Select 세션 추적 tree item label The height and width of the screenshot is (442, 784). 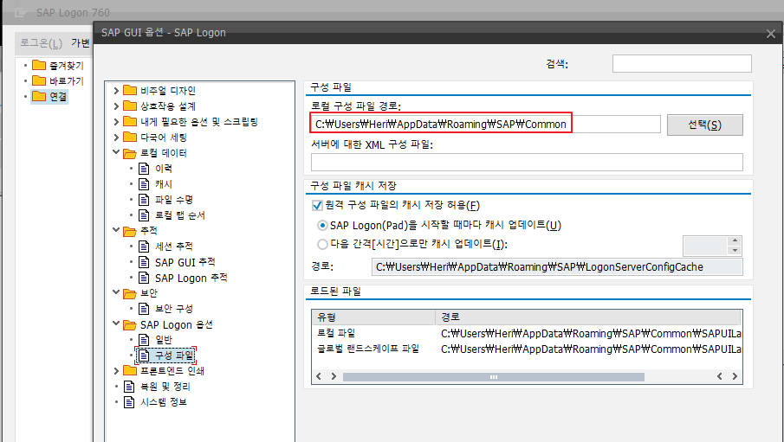[173, 247]
